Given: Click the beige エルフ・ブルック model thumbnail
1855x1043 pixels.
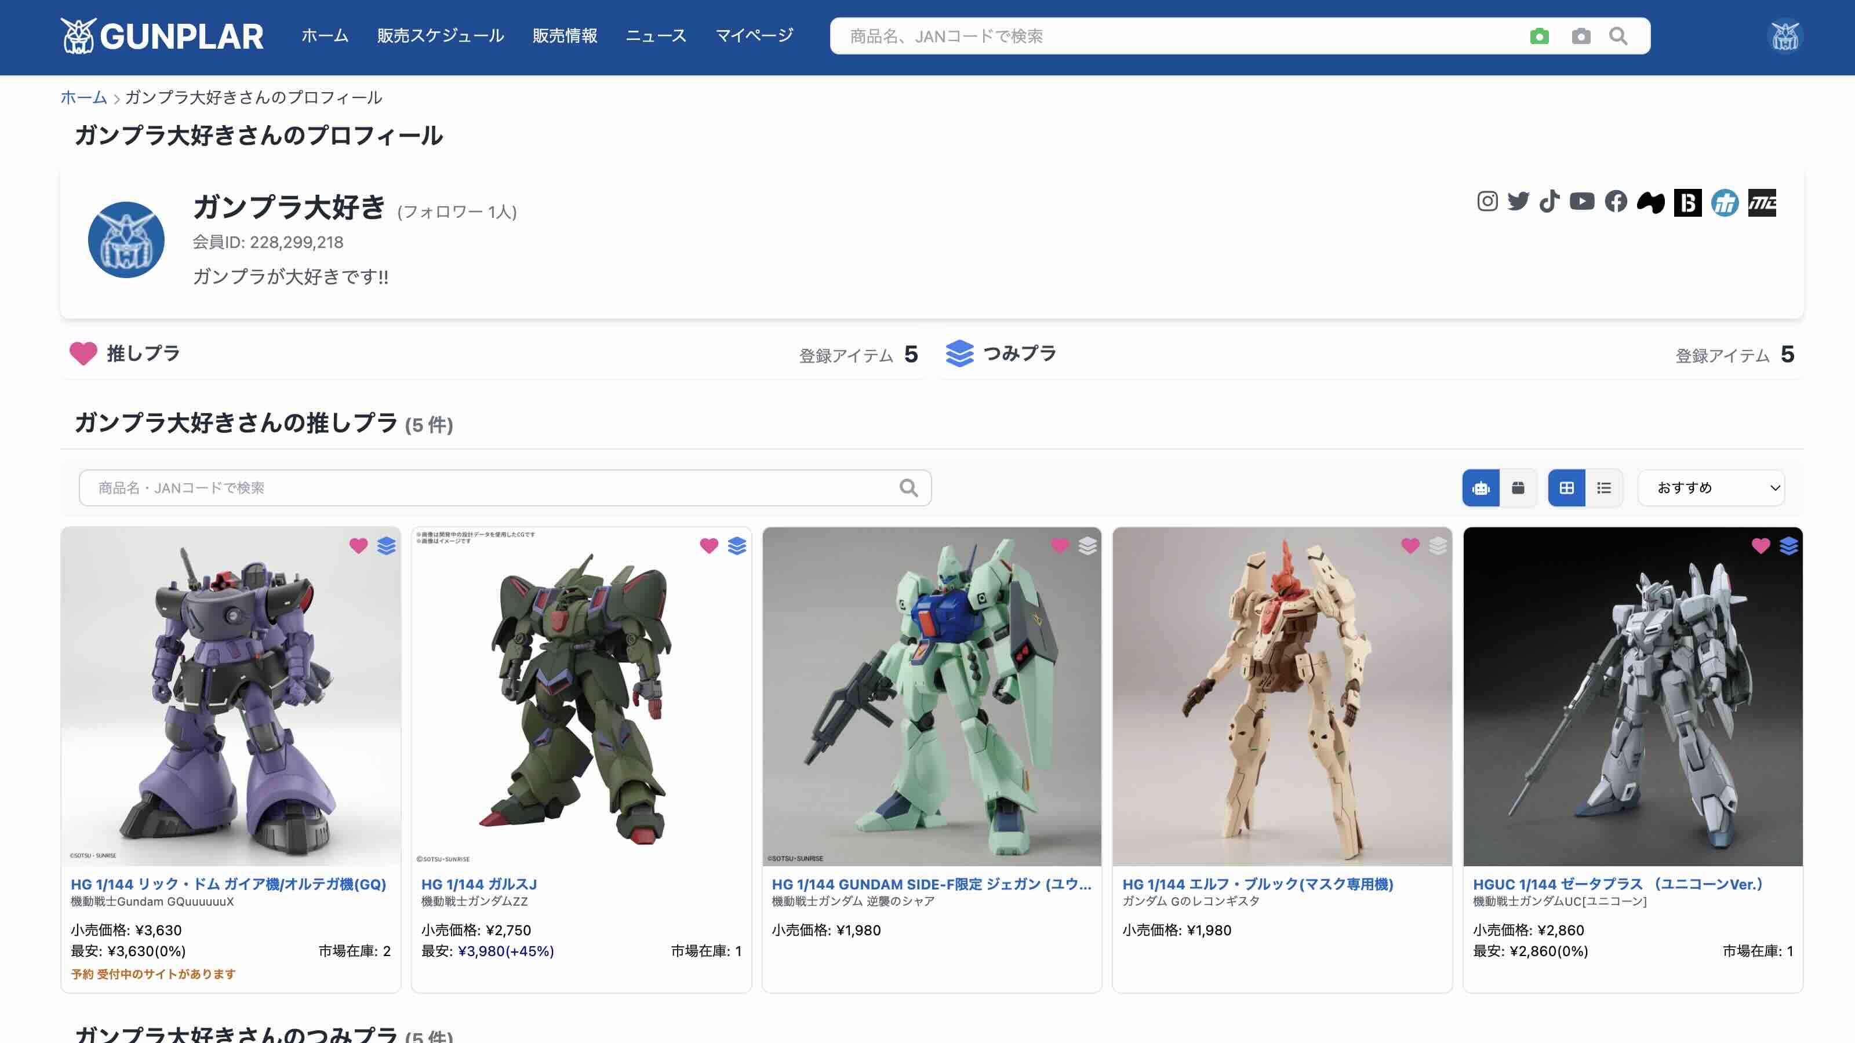Looking at the screenshot, I should pyautogui.click(x=1282, y=696).
